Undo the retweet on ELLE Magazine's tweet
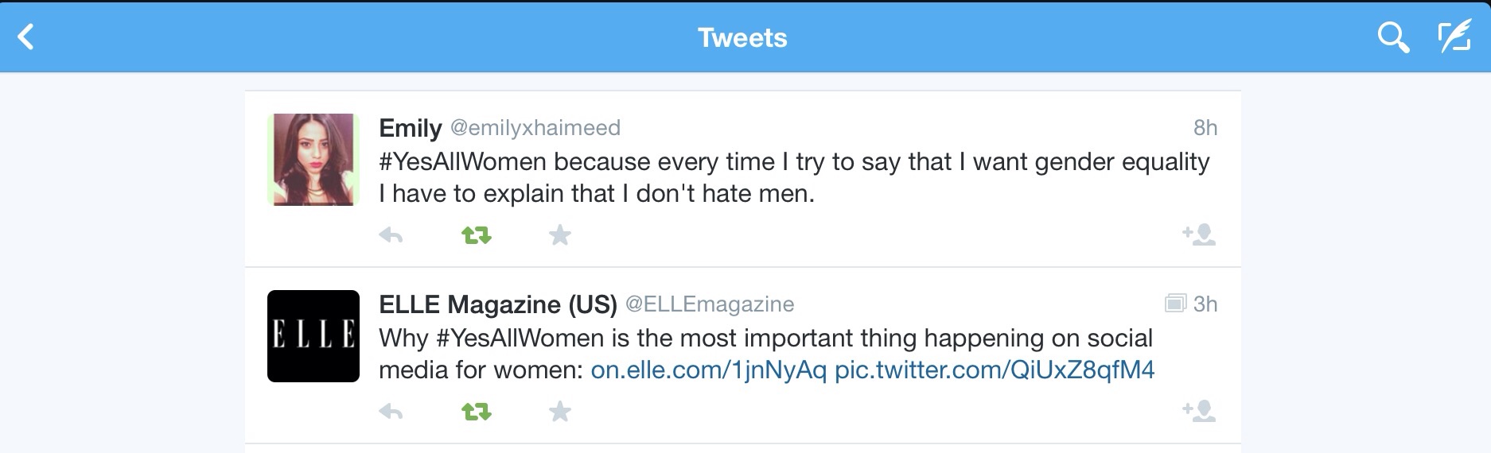Image resolution: width=1491 pixels, height=453 pixels. point(477,412)
